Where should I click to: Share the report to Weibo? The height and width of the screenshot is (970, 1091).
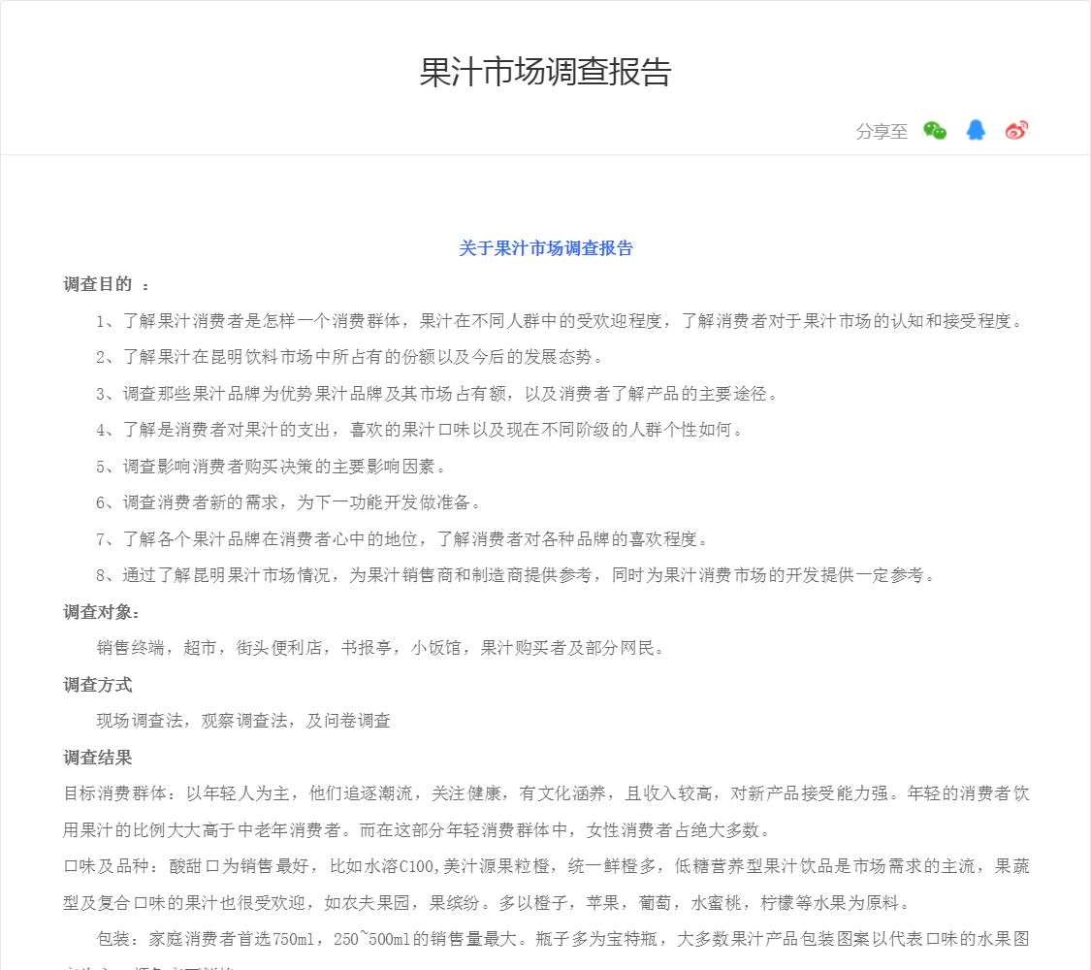(x=1016, y=130)
